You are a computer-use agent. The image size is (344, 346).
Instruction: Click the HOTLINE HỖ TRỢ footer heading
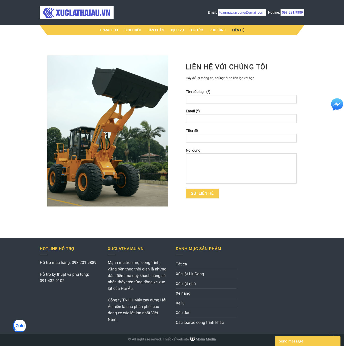[57, 249]
